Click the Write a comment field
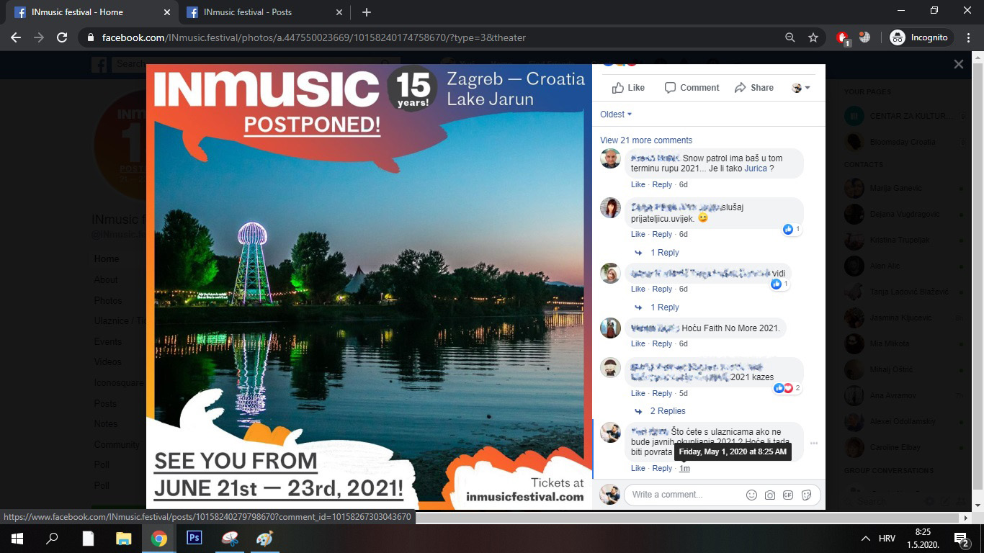Image resolution: width=984 pixels, height=553 pixels. click(684, 495)
